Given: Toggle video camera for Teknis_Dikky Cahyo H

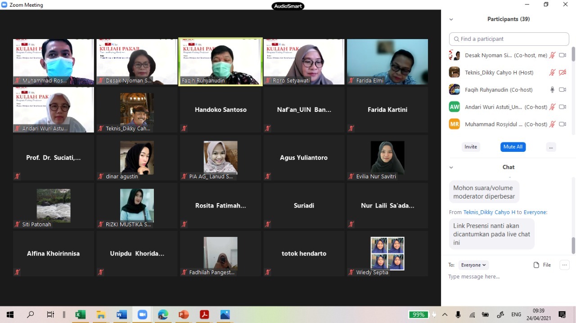Looking at the screenshot, I should pyautogui.click(x=562, y=72).
